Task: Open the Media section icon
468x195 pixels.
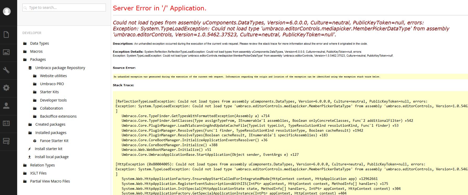Action: [x=6, y=52]
